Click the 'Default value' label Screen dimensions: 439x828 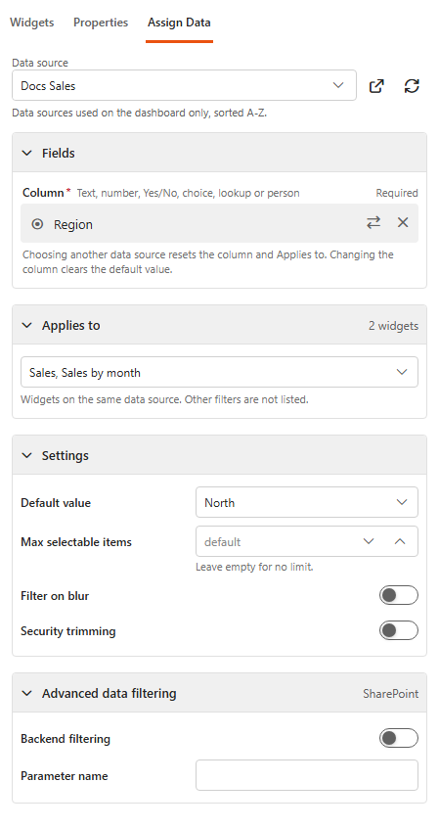click(x=56, y=503)
